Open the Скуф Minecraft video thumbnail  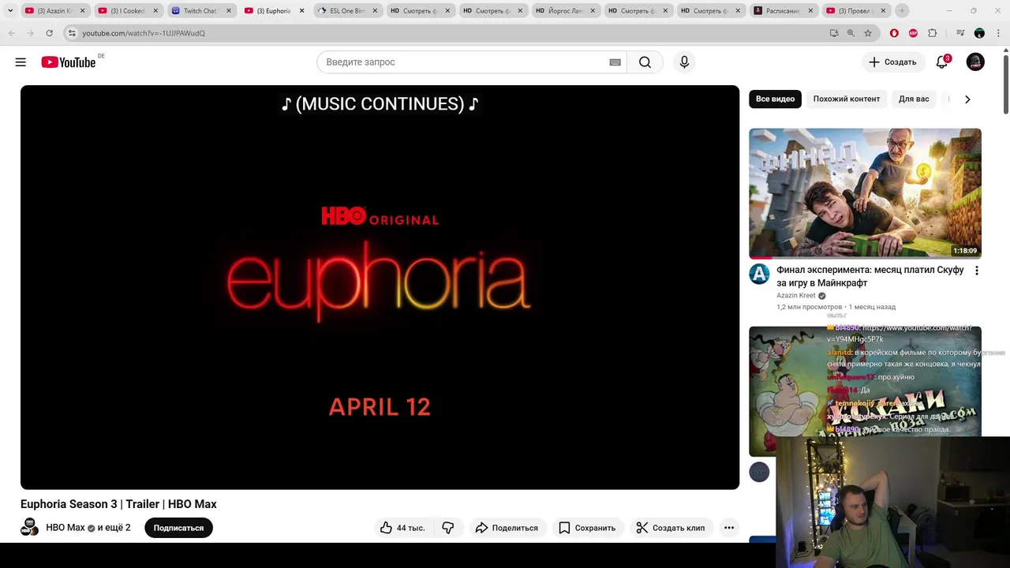[x=865, y=193]
